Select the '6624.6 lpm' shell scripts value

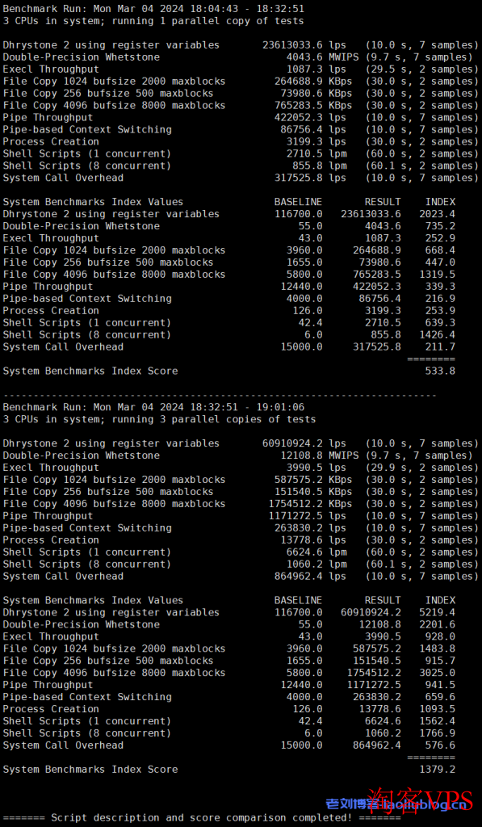316,552
